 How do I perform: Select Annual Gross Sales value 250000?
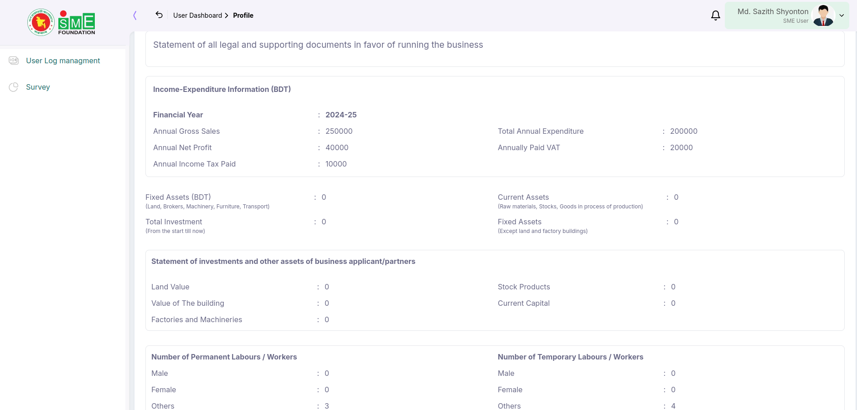[339, 131]
